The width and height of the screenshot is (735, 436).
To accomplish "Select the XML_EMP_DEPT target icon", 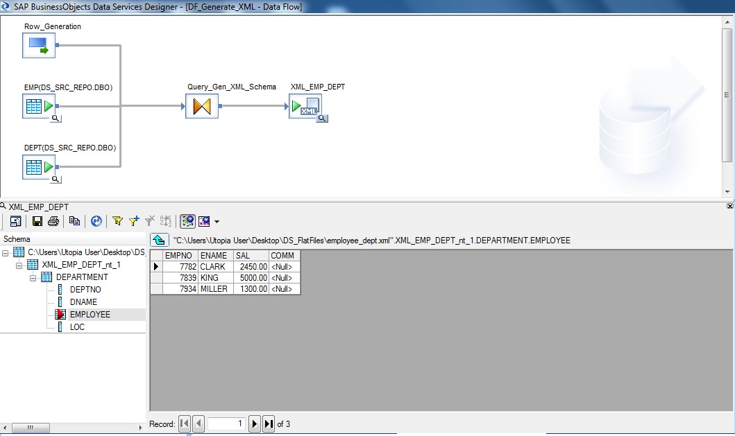I will 305,106.
